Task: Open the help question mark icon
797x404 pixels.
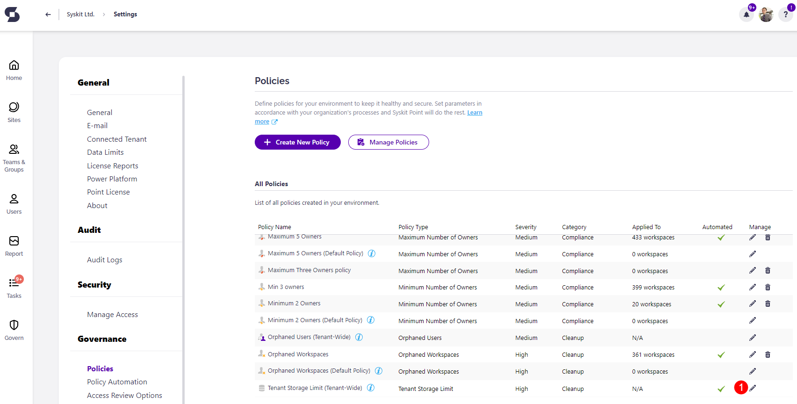Action: click(786, 14)
